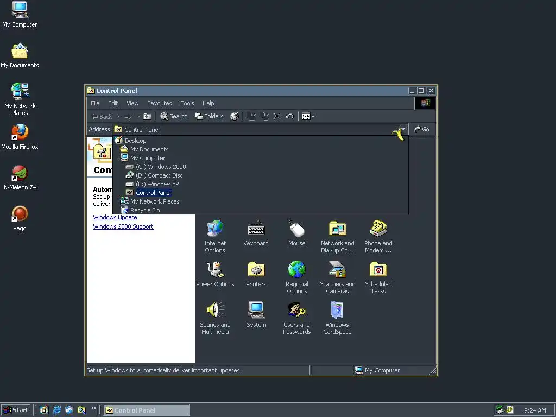Click the Undo toolbar icon
This screenshot has height=417, width=556.
(289, 116)
